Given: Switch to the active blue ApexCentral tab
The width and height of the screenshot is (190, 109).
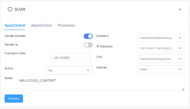Looking at the screenshot, I should click(x=15, y=25).
